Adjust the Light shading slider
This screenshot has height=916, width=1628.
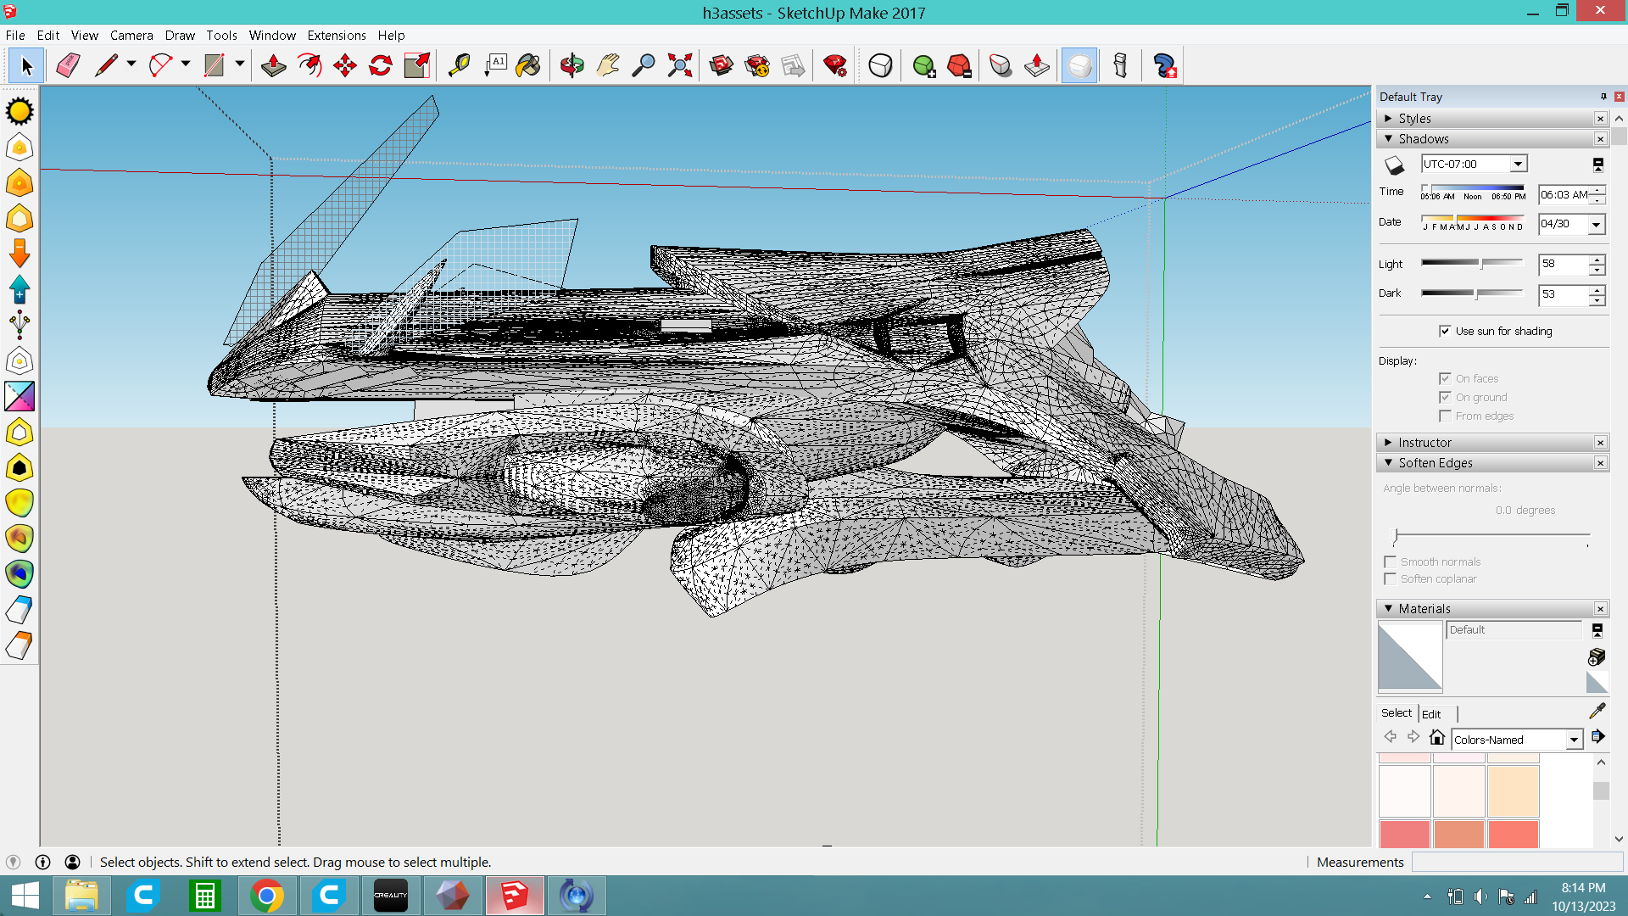pos(1481,264)
